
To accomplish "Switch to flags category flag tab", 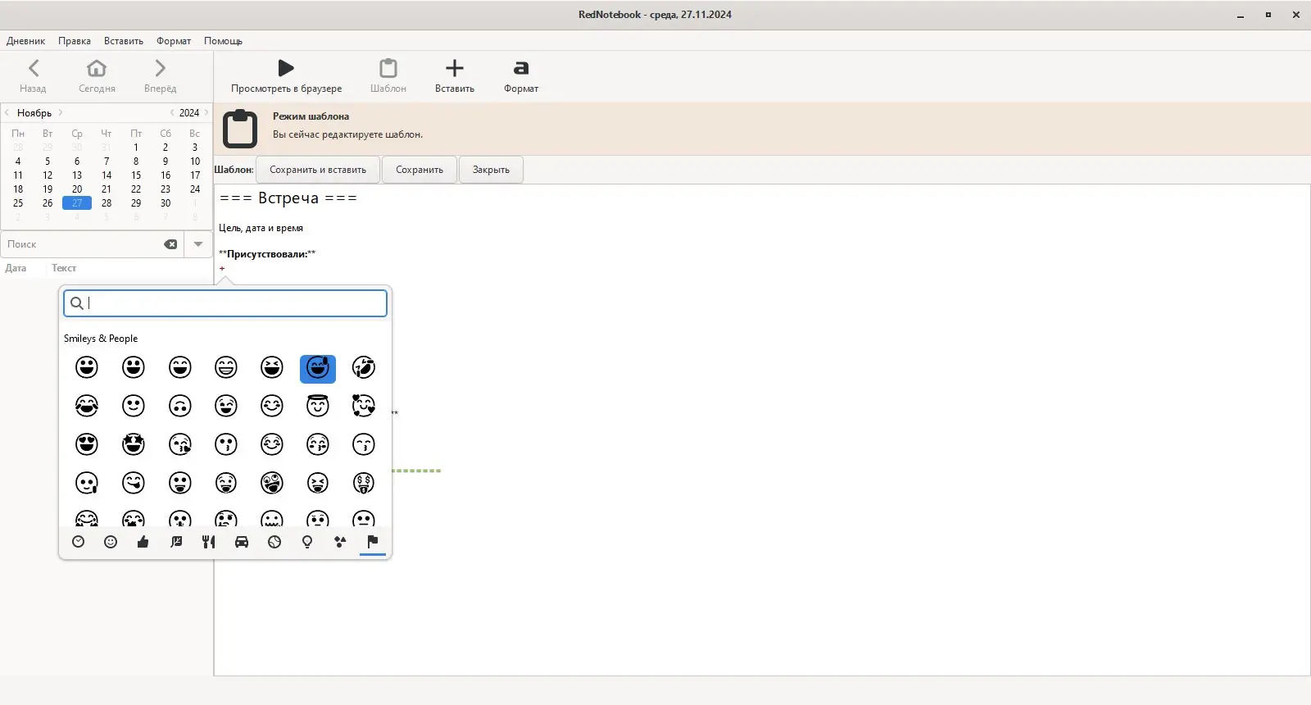I will tap(373, 542).
